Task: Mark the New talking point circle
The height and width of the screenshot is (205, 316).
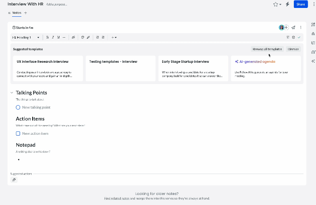Action: point(18,108)
